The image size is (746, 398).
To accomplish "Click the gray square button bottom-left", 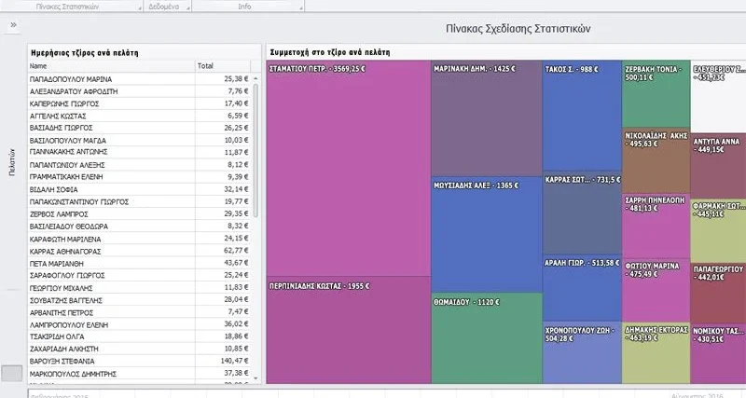I will pyautogui.click(x=12, y=373).
